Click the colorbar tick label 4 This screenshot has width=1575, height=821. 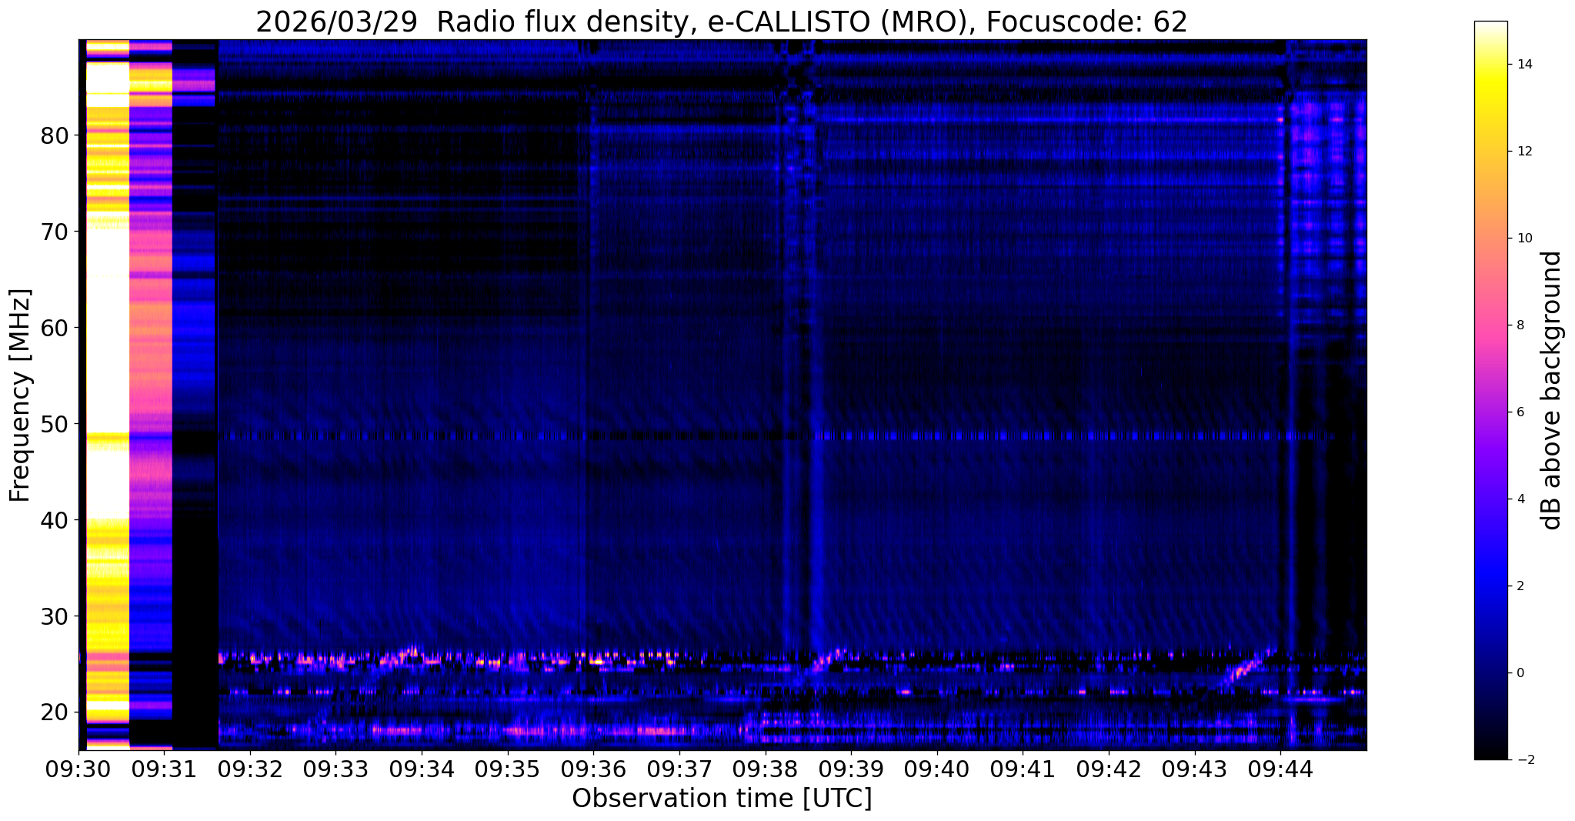[x=1519, y=499]
